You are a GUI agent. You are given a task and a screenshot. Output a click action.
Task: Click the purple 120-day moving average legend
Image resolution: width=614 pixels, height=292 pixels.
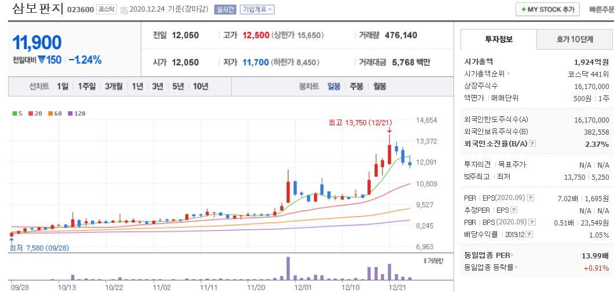[76, 113]
